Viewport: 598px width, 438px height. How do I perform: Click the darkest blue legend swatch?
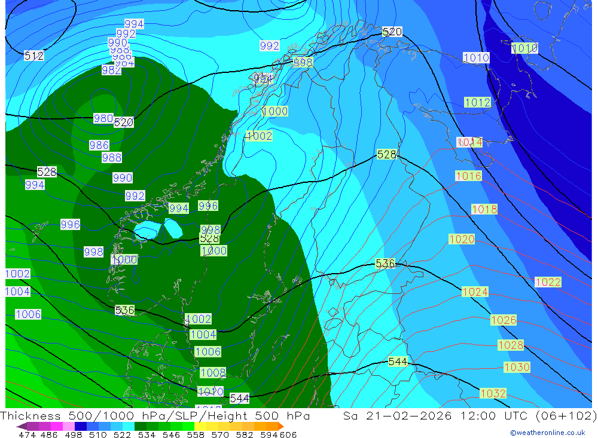81,426
